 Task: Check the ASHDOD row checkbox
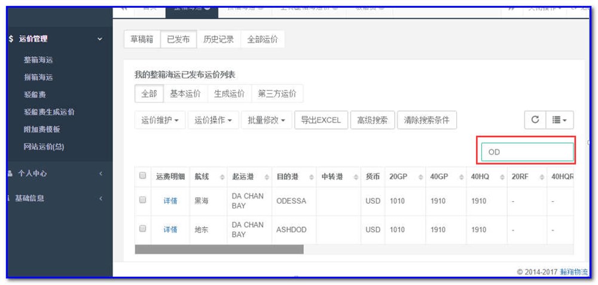(x=143, y=228)
